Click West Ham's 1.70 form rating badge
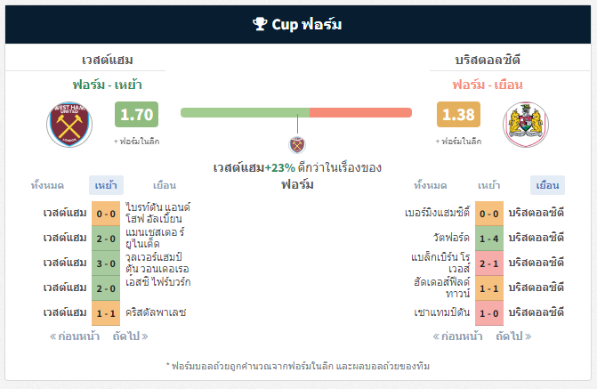The height and width of the screenshot is (389, 597). [x=137, y=114]
